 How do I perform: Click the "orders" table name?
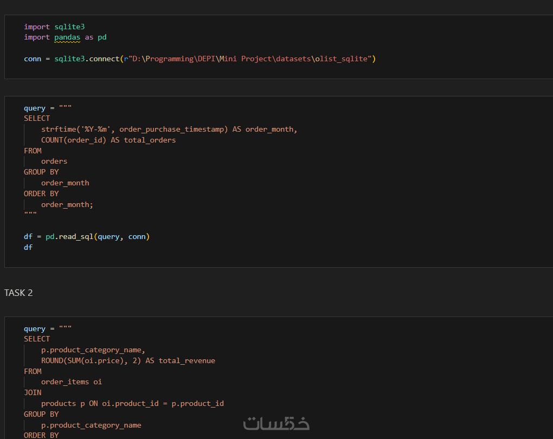pos(54,161)
